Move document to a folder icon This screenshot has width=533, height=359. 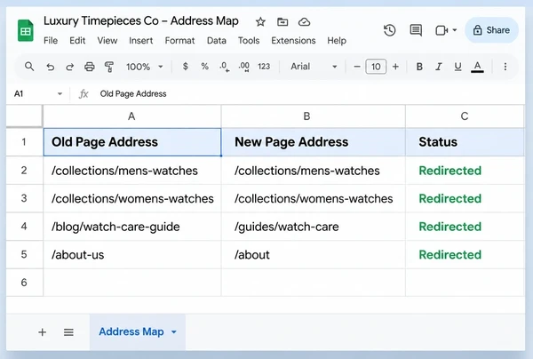point(282,22)
